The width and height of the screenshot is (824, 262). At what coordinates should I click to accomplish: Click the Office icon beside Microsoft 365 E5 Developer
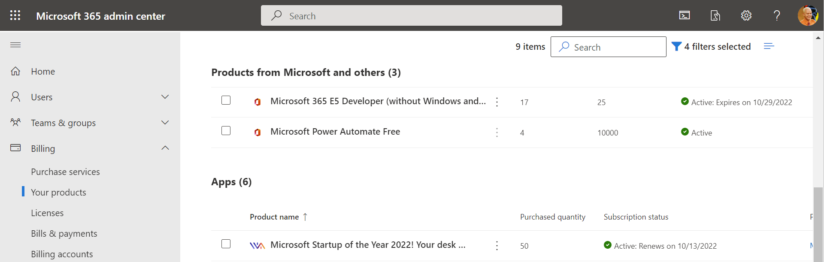point(257,102)
